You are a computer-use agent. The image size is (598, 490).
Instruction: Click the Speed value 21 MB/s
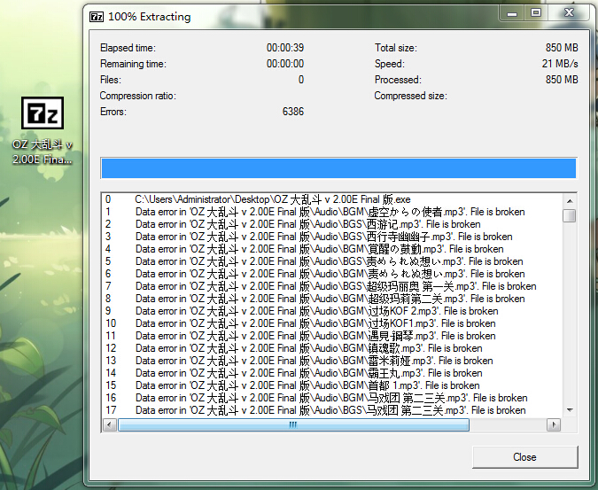coord(560,64)
